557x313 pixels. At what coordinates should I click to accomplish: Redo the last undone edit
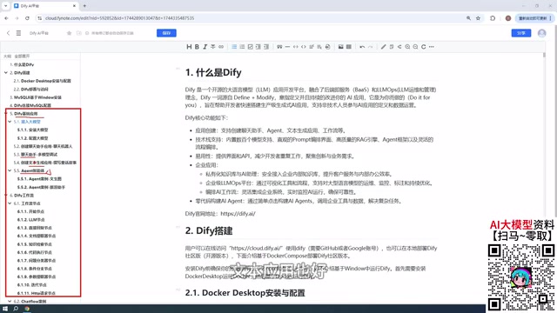[x=370, y=47]
